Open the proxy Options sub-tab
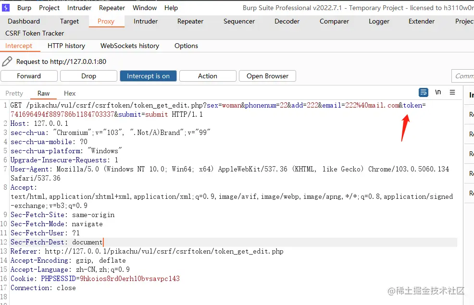Screen dimensions: 474x305 pos(186,46)
